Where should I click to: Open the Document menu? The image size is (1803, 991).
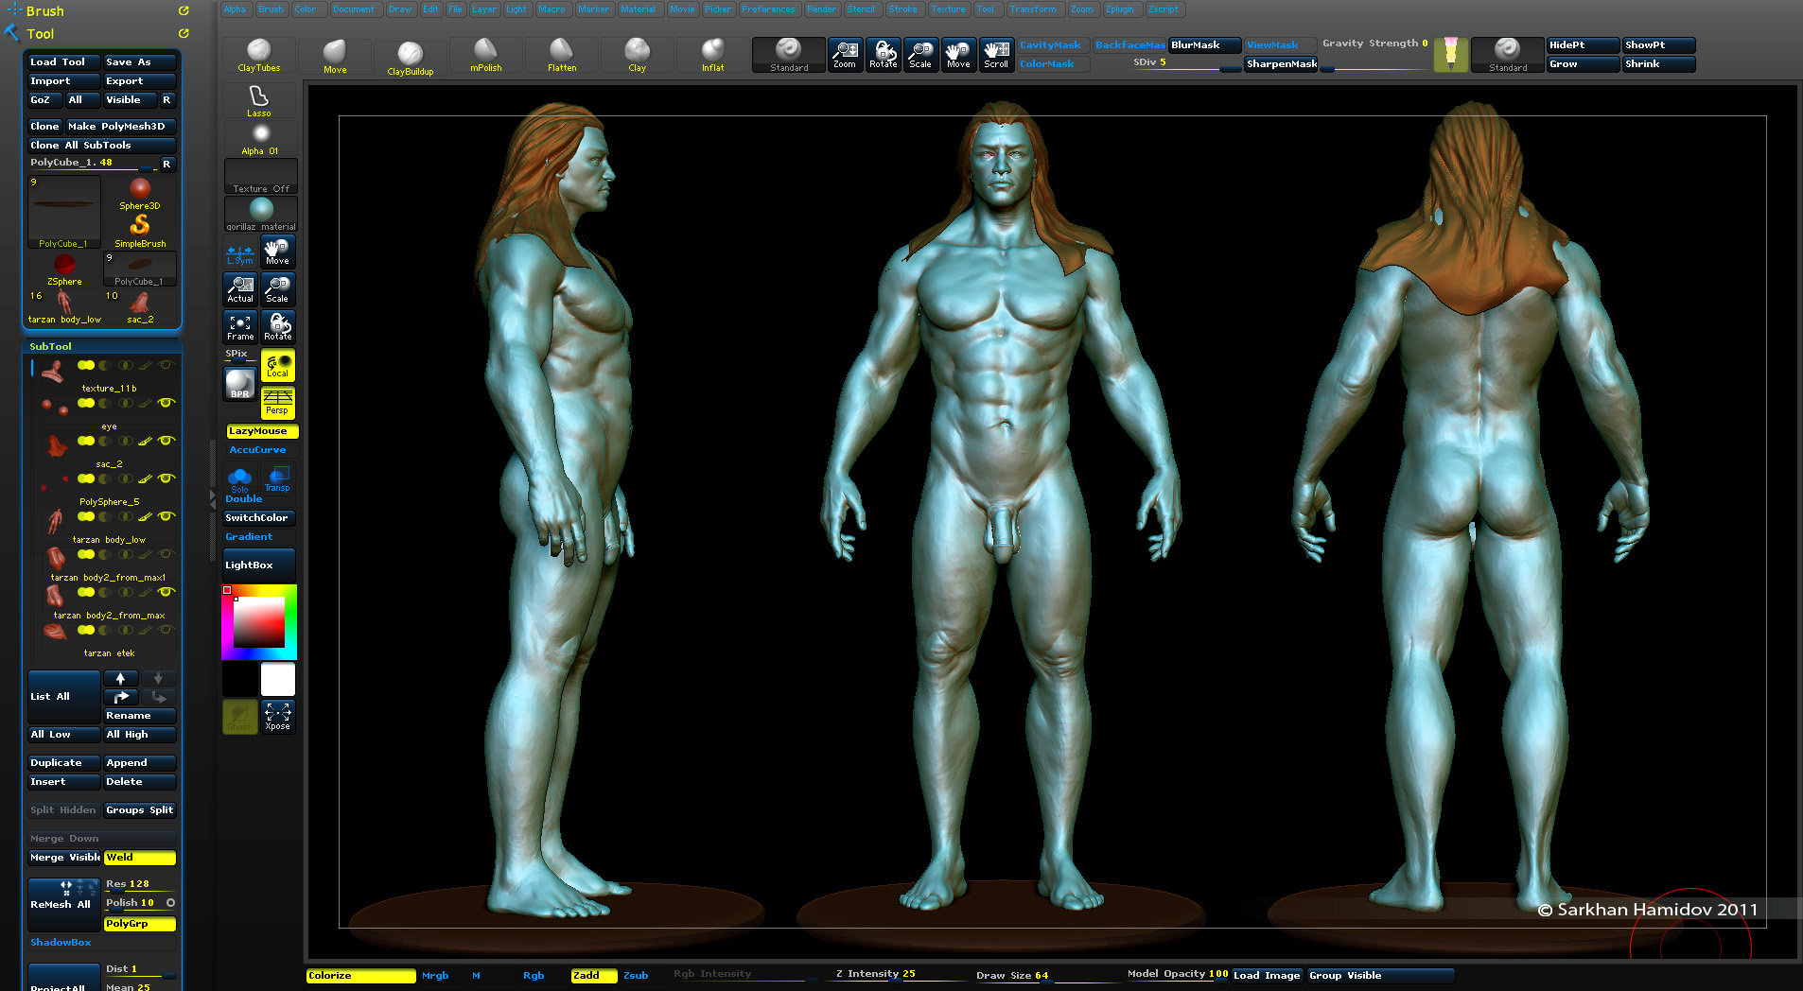click(353, 9)
